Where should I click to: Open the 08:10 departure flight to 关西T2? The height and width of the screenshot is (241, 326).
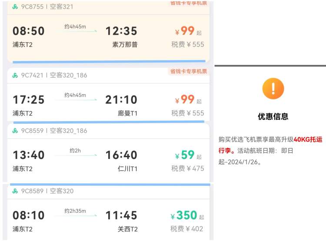tap(29, 215)
